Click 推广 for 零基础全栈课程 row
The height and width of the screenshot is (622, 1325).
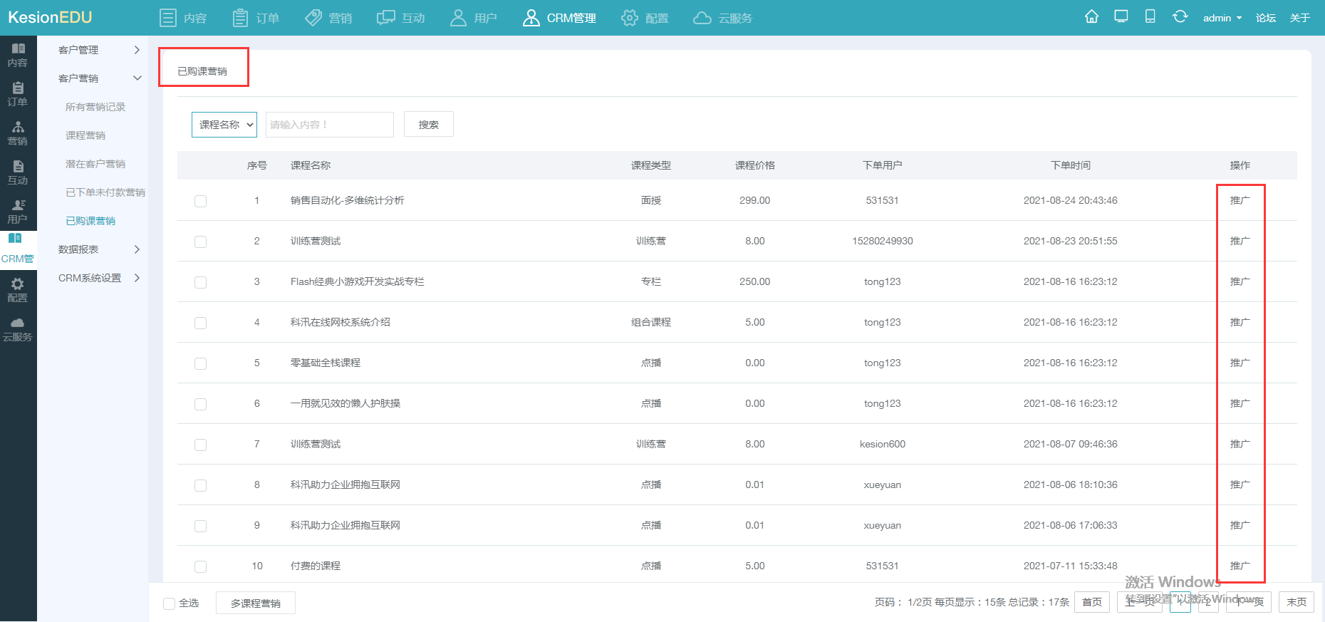[x=1240, y=363]
